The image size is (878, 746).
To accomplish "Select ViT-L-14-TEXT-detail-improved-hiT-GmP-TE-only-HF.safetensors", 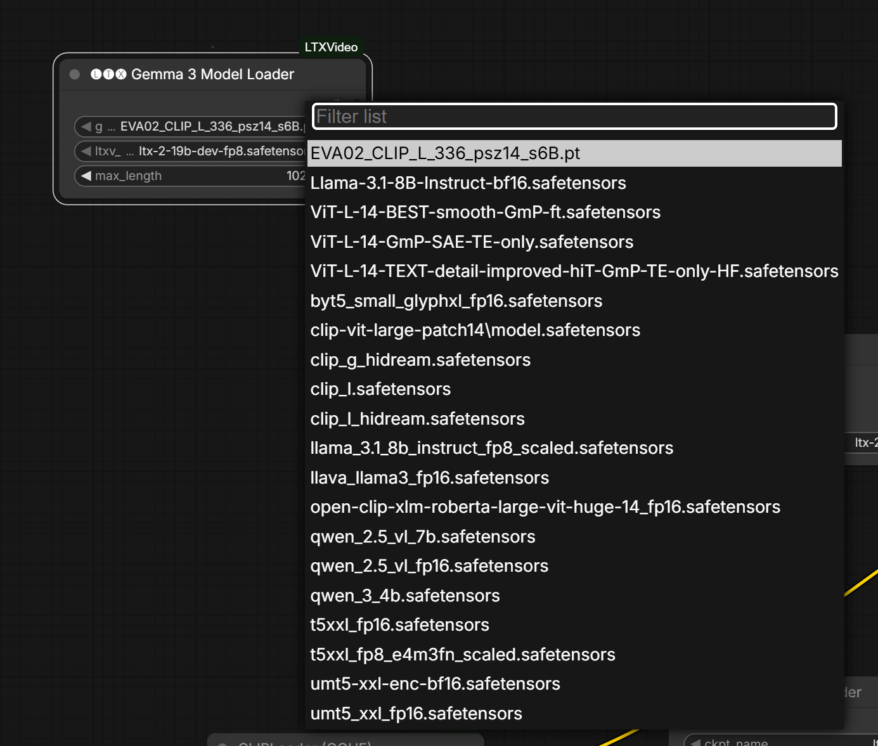I will click(574, 271).
